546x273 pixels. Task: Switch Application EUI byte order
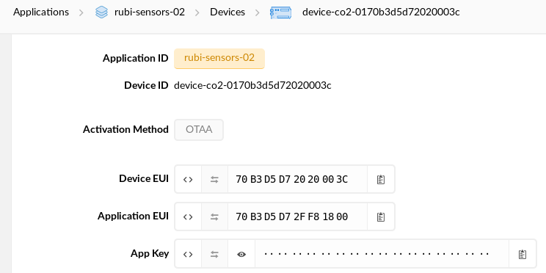(214, 217)
